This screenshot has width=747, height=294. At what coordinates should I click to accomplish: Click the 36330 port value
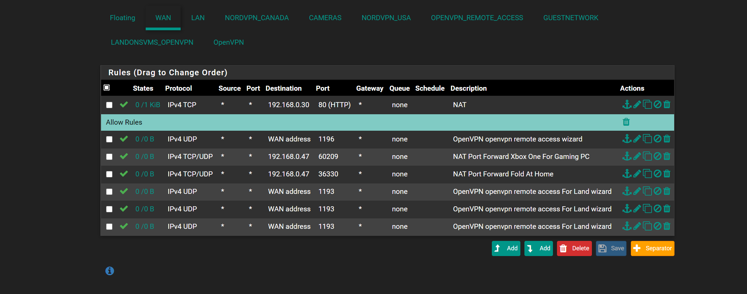(x=328, y=174)
